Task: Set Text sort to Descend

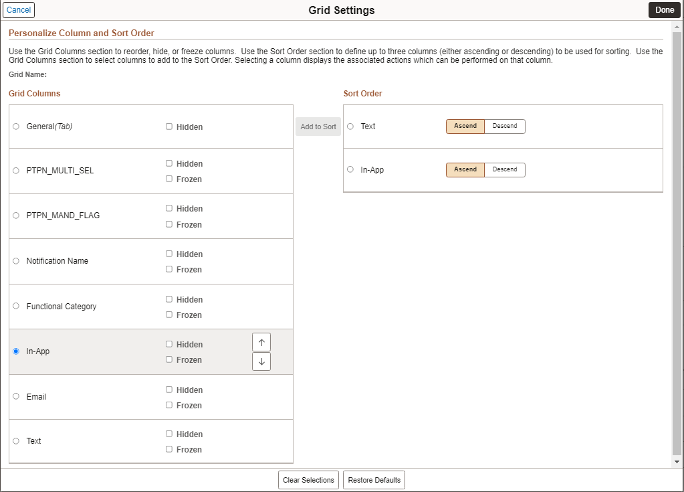Action: pos(505,126)
